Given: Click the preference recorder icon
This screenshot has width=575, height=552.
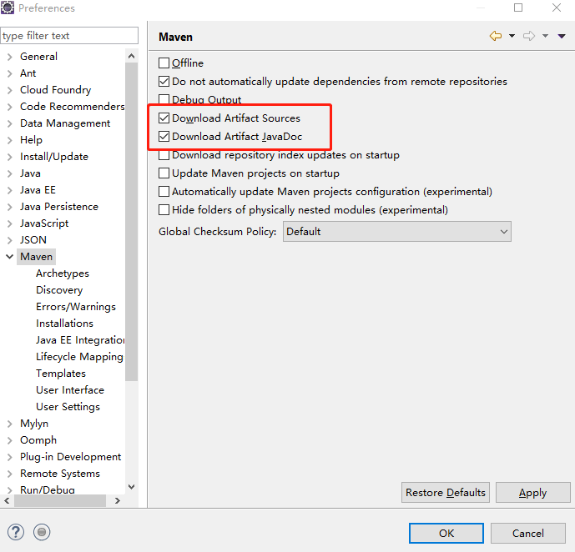Looking at the screenshot, I should click(42, 532).
